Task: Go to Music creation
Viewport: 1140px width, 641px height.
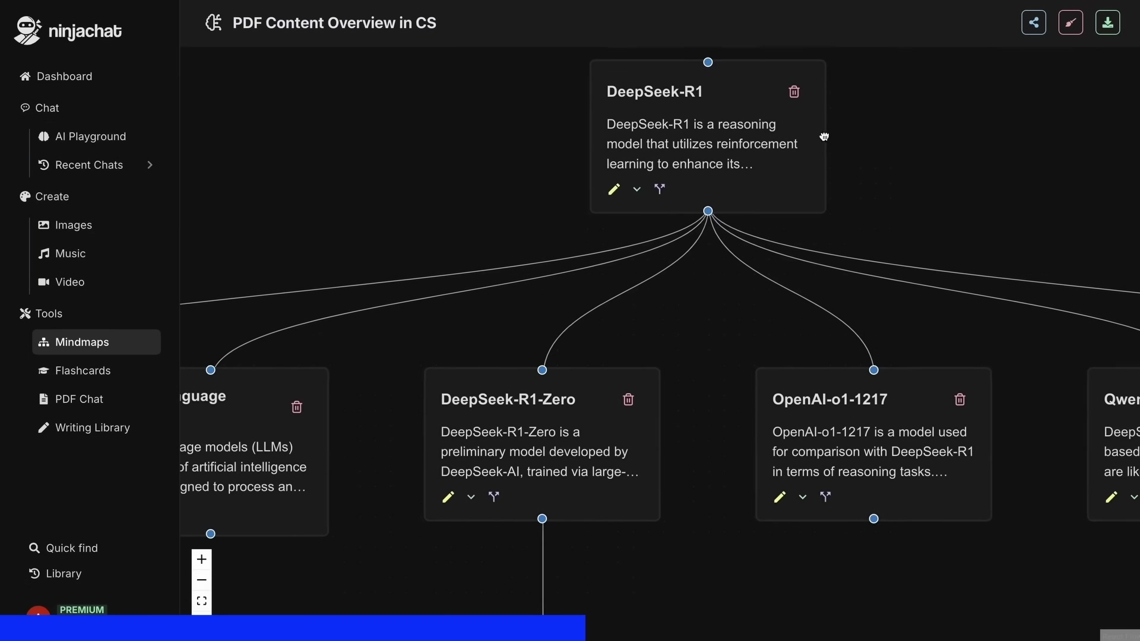Action: 62,253
